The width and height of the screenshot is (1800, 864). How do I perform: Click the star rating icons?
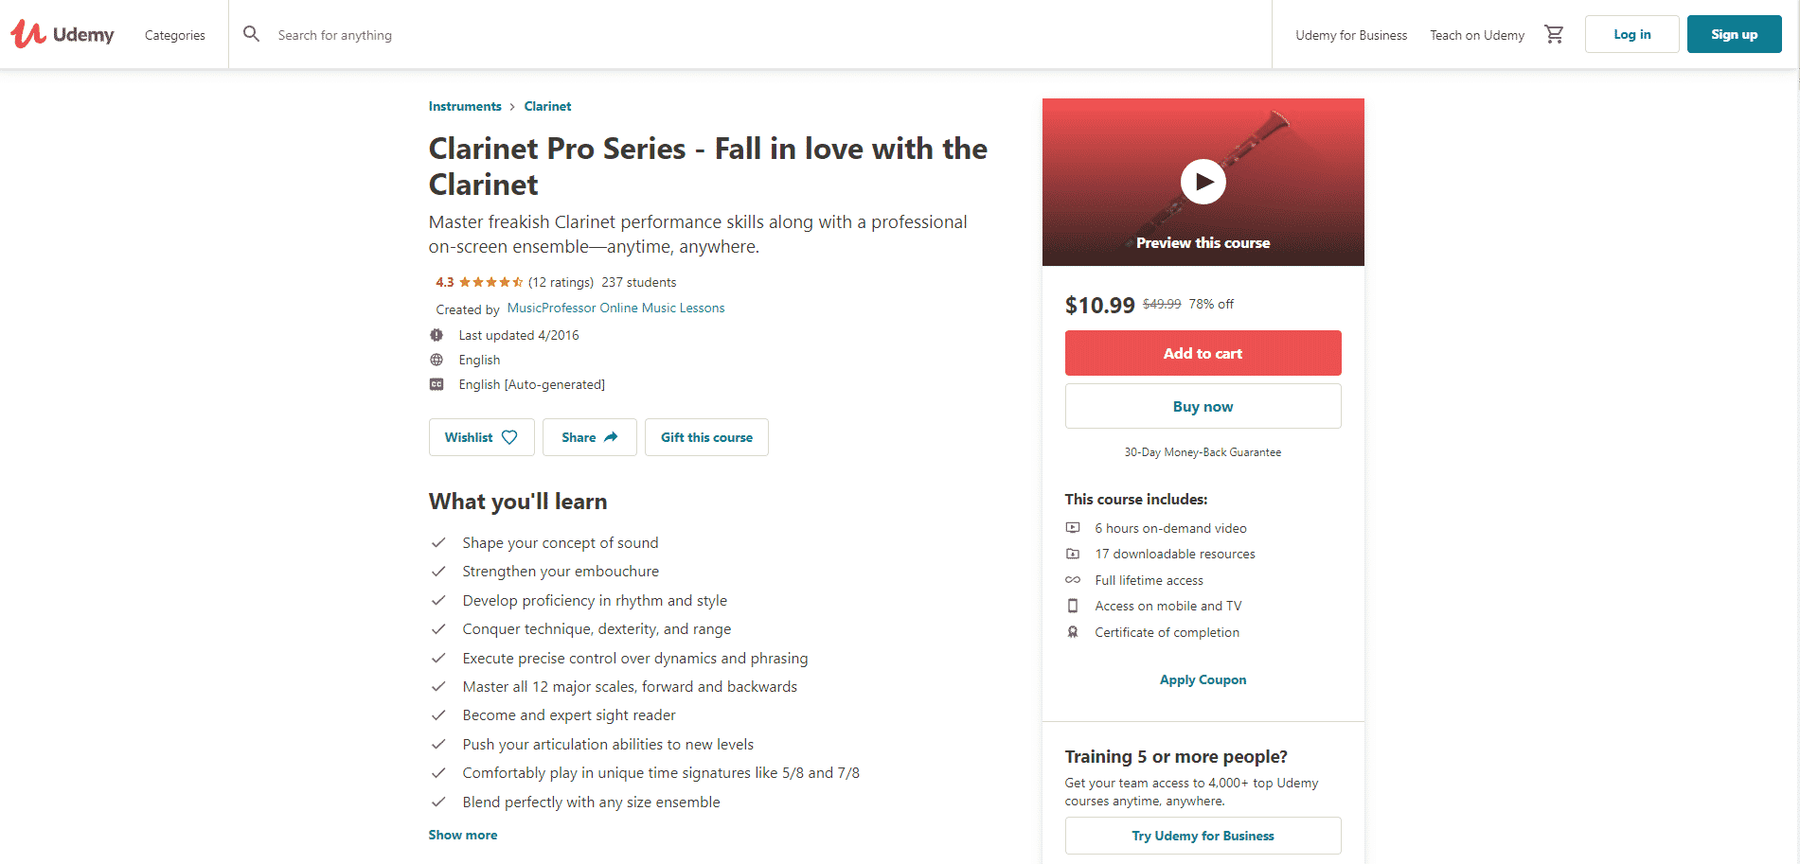click(490, 282)
